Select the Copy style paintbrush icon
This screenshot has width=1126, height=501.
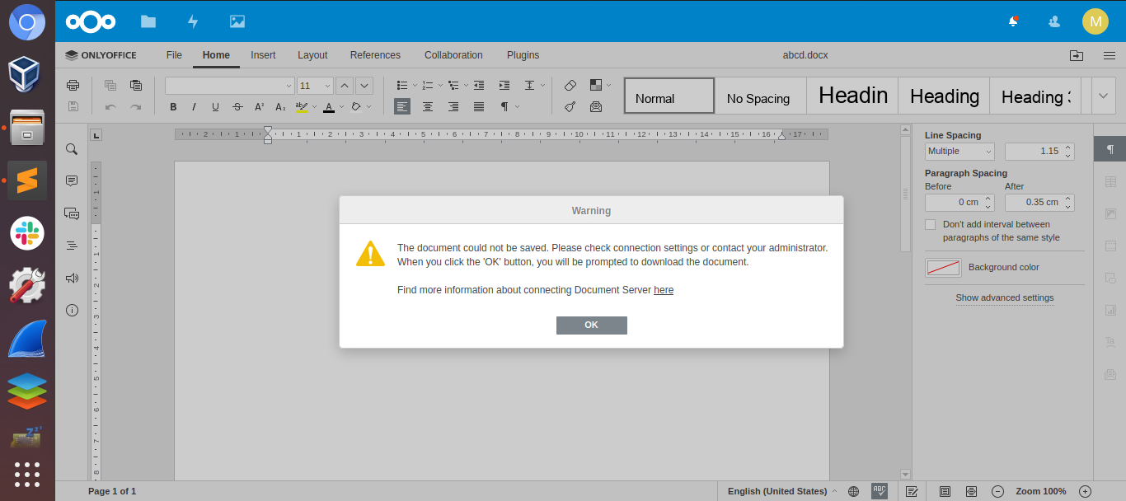click(x=570, y=106)
